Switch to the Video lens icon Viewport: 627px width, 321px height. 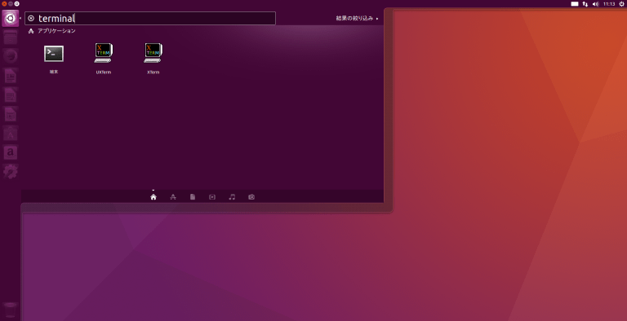tap(212, 197)
